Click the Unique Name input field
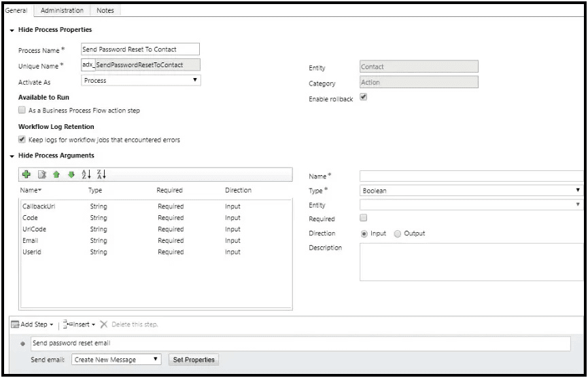 click(141, 64)
